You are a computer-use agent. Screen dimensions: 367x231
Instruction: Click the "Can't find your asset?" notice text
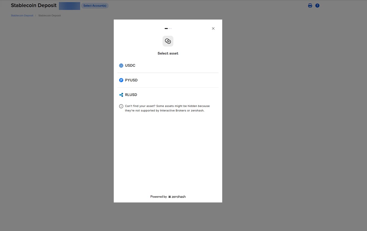(x=167, y=108)
